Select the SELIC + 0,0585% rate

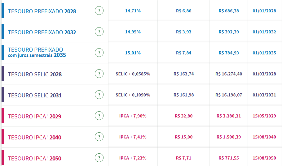(133, 74)
